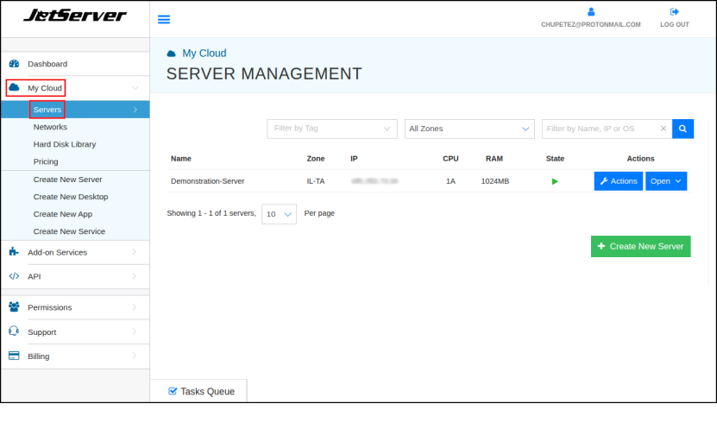
Task: Open Hard Disk Library menu item
Action: [64, 144]
